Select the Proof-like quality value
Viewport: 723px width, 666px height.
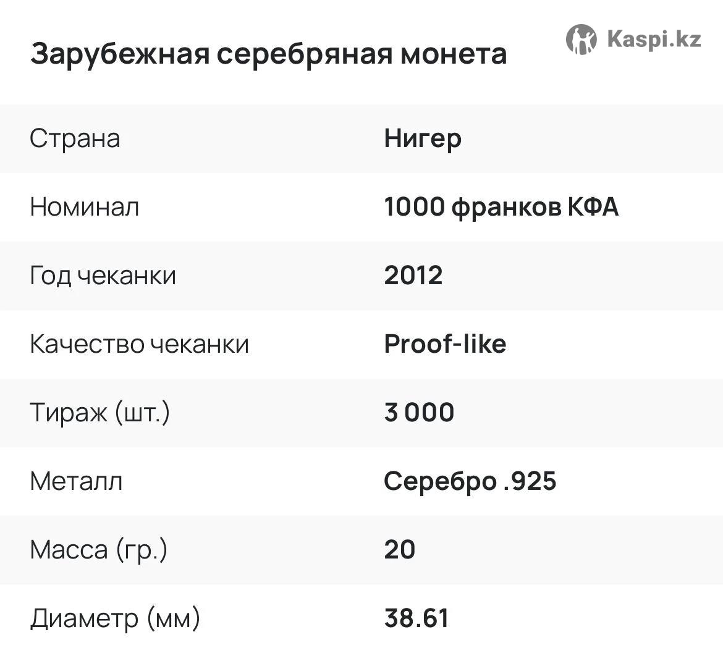coord(445,344)
